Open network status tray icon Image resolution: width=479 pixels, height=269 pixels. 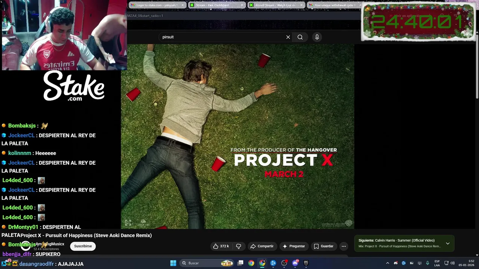tap(446, 263)
